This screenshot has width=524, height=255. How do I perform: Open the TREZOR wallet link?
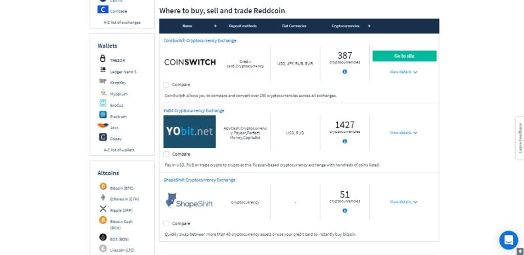point(117,60)
